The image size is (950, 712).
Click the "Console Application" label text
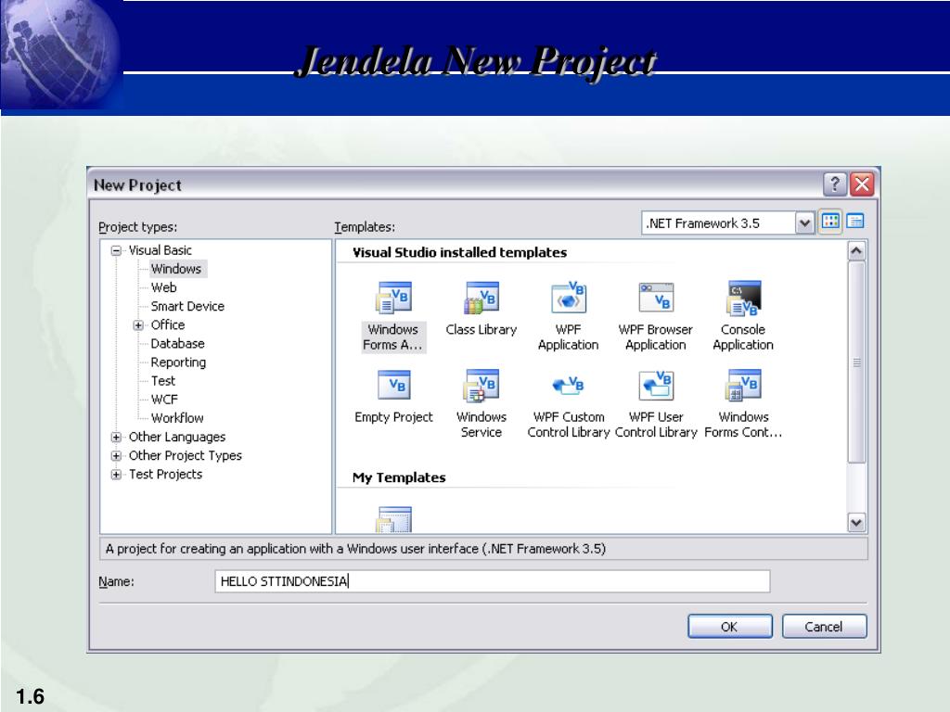[743, 337]
